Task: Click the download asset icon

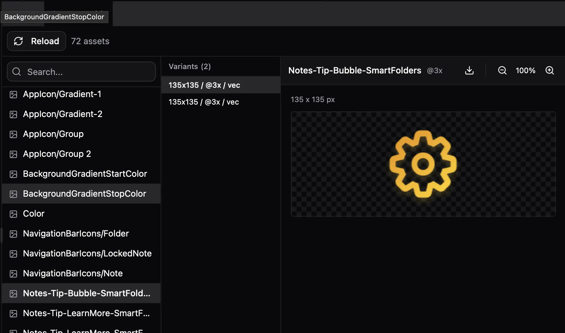Action: pos(469,71)
